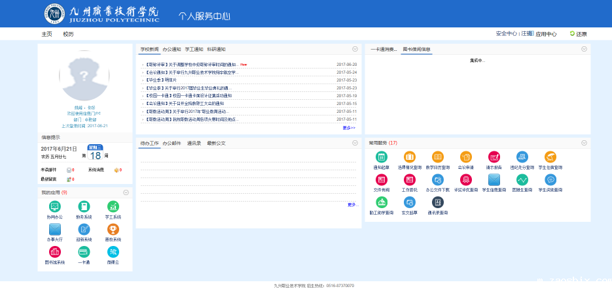The width and height of the screenshot is (612, 291).
Task: Switch to the 办公通知 tab
Action: click(x=171, y=49)
